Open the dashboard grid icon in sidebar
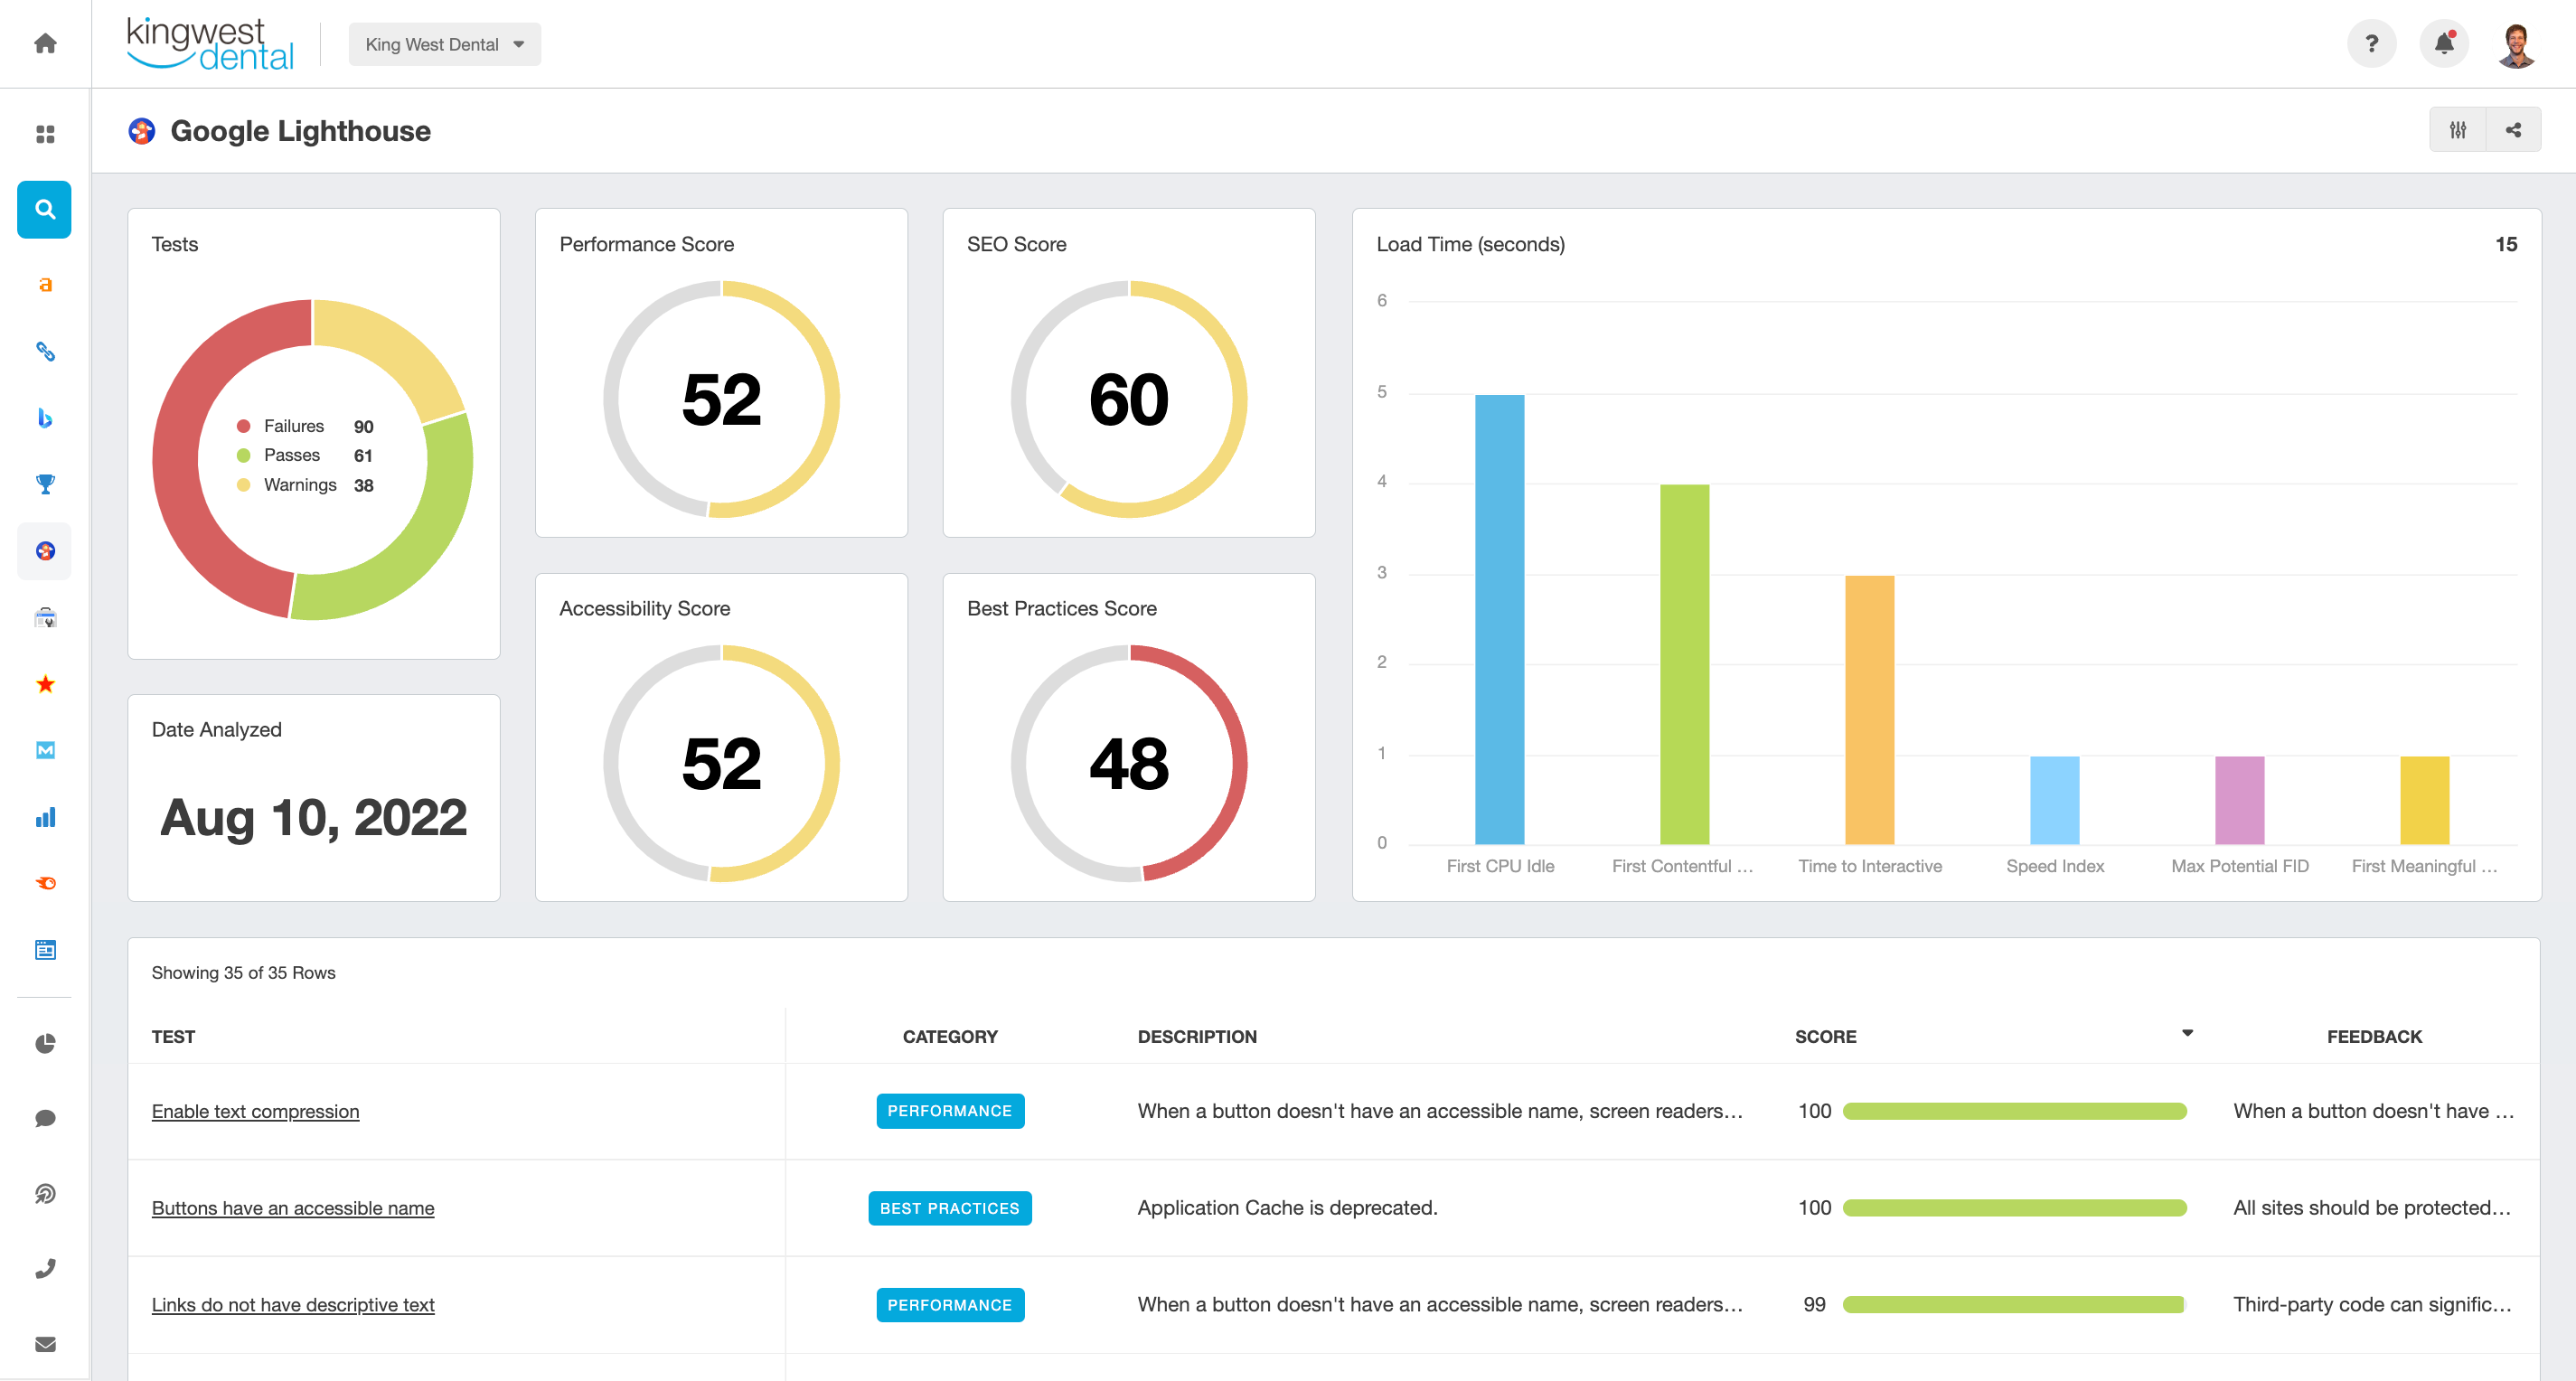The width and height of the screenshot is (2576, 1381). (45, 134)
